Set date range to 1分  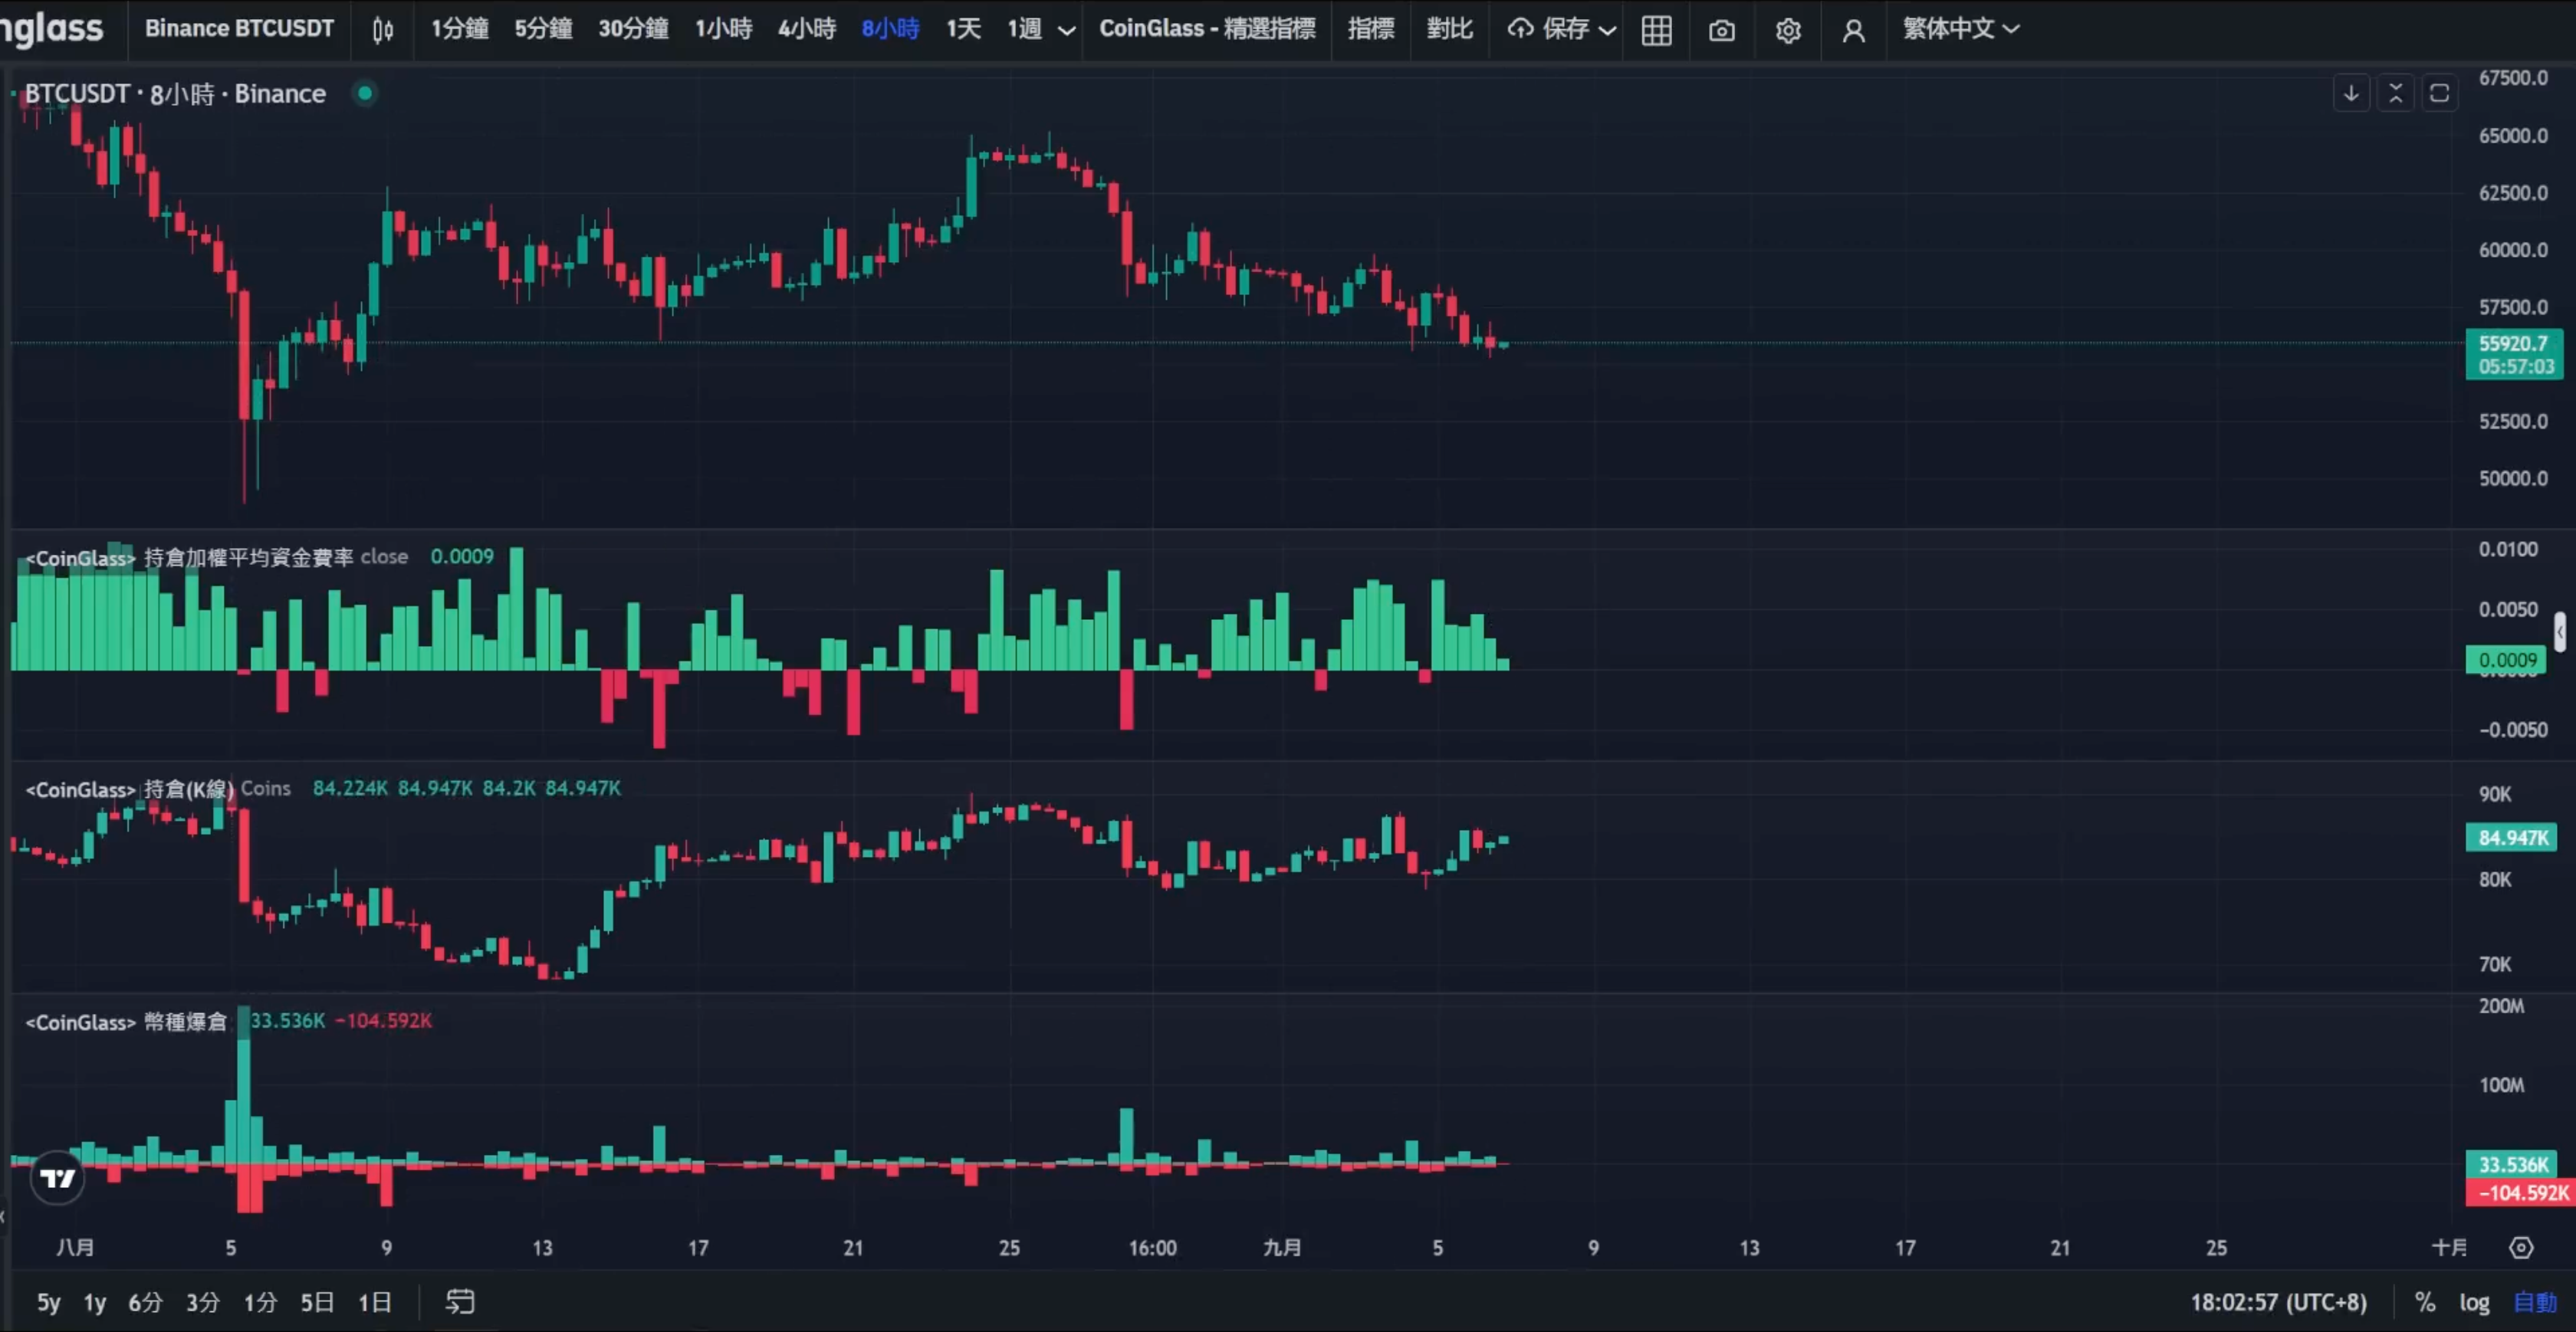[x=260, y=1302]
